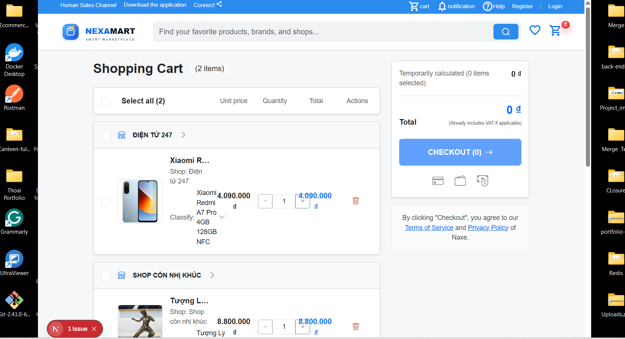Check the SHOP CÔN NHỊ KHÚC checkbox
The height and width of the screenshot is (339, 625).
pos(106,276)
